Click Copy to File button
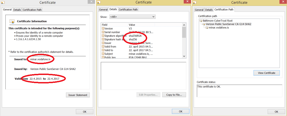 [174, 95]
